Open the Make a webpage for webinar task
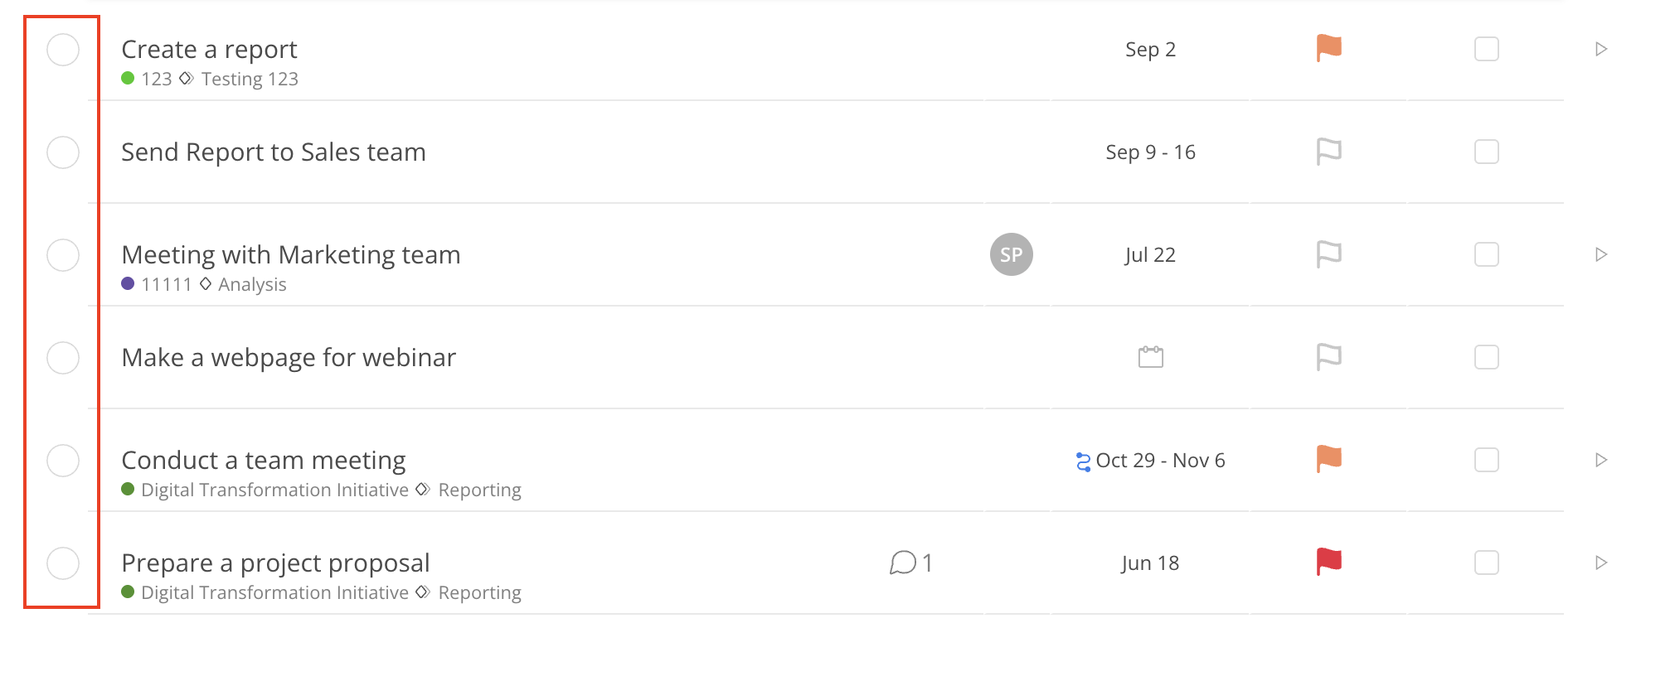The height and width of the screenshot is (681, 1675). (289, 357)
